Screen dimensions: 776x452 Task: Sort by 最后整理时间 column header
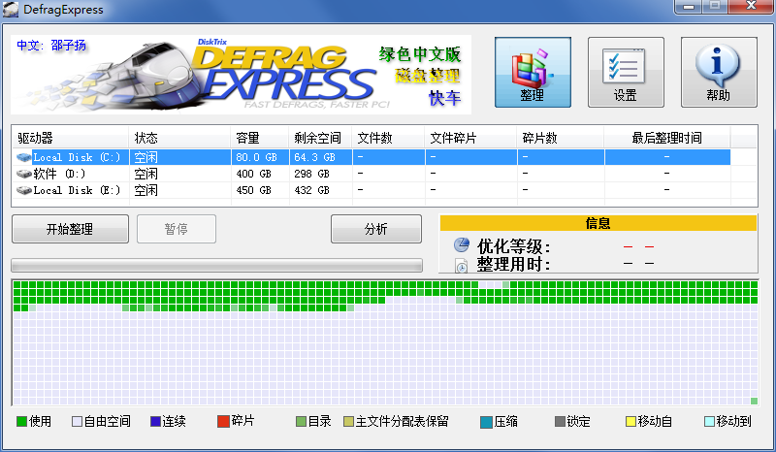click(x=667, y=138)
